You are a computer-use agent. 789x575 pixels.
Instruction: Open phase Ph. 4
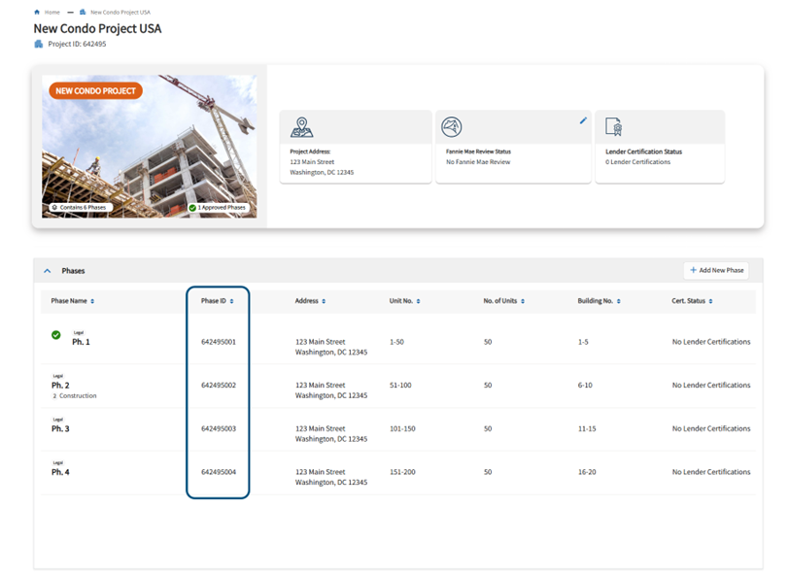coord(60,472)
